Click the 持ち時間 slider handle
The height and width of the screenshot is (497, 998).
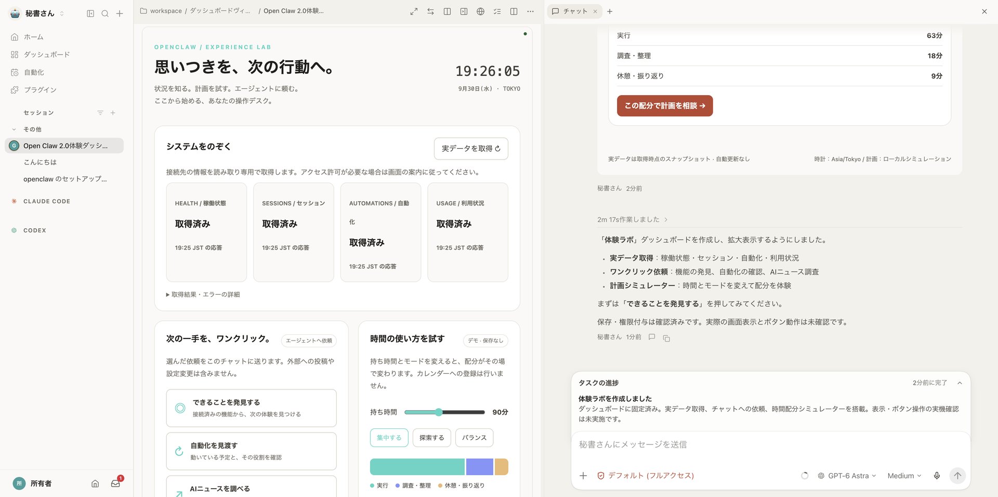click(439, 412)
